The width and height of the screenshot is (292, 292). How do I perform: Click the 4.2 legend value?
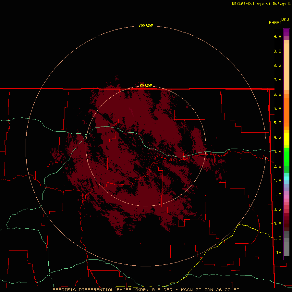[x=277, y=138]
